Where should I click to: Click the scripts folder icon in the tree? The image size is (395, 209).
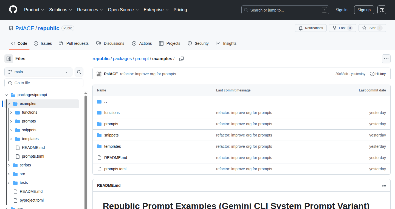tap(15, 165)
